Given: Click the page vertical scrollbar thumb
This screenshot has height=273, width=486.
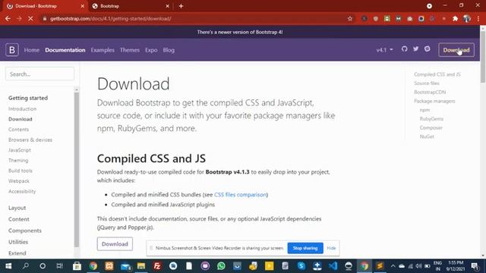Looking at the screenshot, I should 483,56.
